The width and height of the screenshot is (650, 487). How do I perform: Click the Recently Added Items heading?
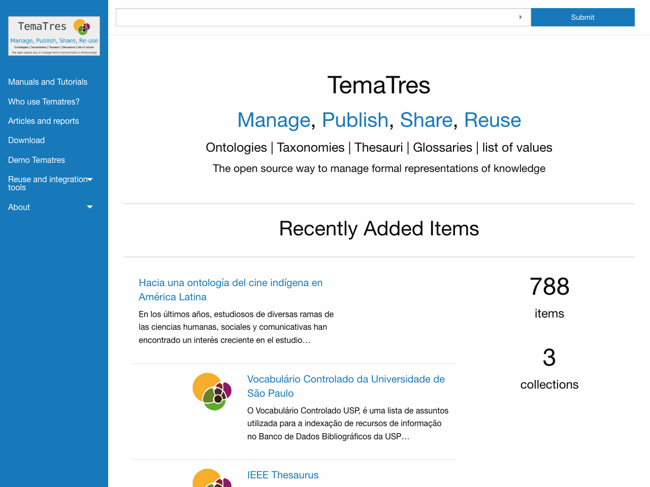(379, 229)
